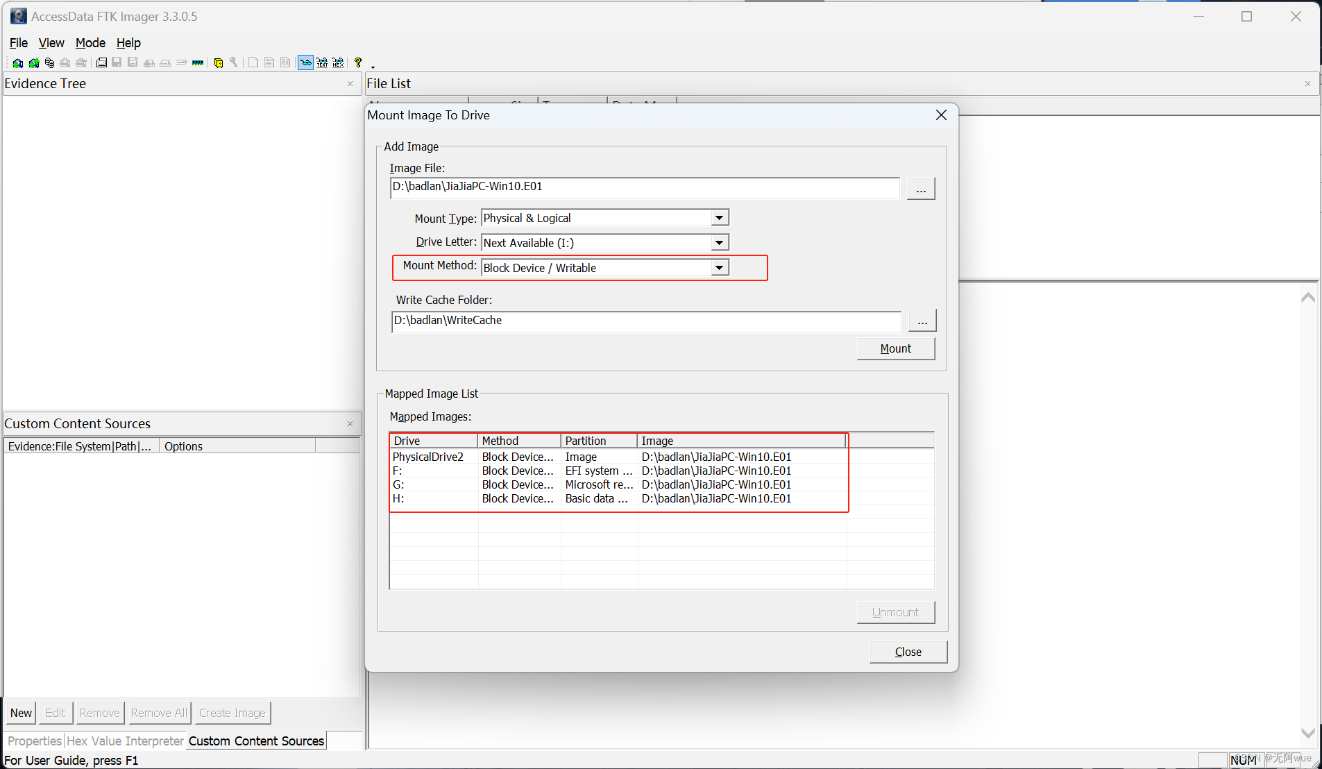The width and height of the screenshot is (1322, 769).
Task: Click the Add All Attached Devices icon
Action: pyautogui.click(x=34, y=62)
